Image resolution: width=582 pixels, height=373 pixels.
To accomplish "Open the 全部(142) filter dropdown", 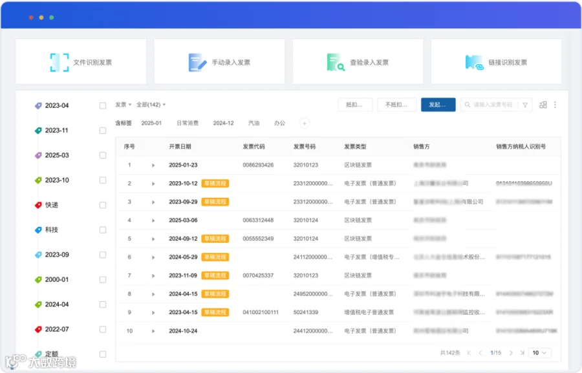I will pyautogui.click(x=151, y=105).
